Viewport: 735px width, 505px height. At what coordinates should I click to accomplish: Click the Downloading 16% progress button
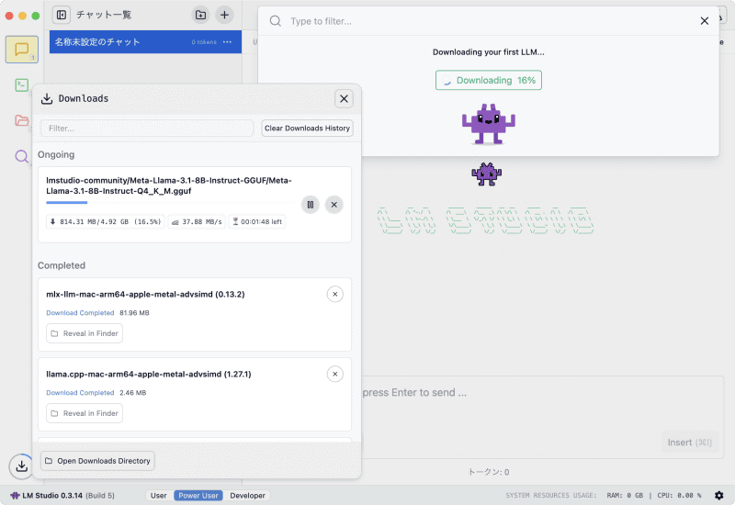(489, 80)
